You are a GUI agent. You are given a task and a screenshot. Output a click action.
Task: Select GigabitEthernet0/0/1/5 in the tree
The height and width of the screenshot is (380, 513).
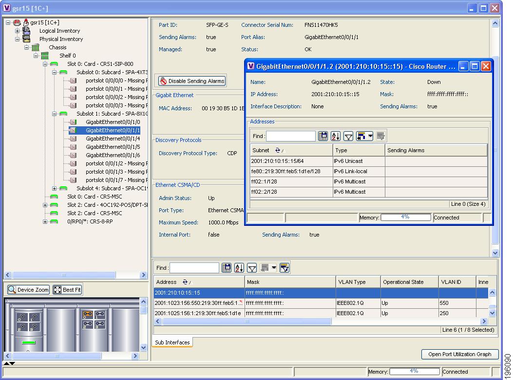113,147
